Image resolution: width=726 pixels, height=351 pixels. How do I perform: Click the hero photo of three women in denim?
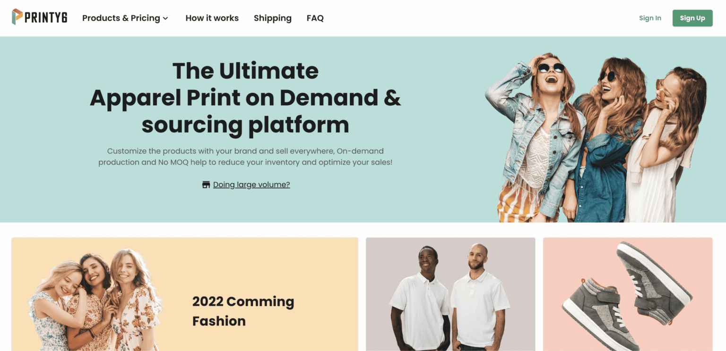(x=596, y=137)
